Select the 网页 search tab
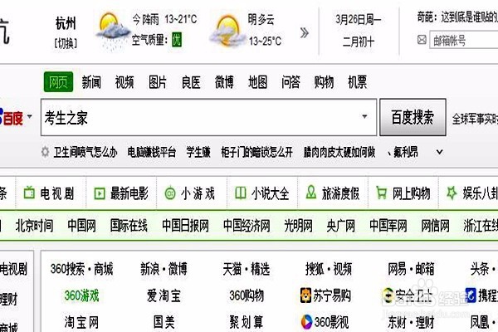The image size is (498, 332). point(58,82)
